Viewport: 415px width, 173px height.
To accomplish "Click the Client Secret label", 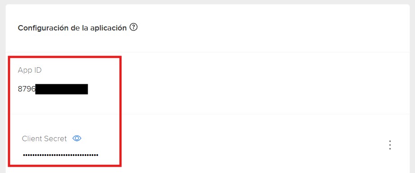I will click(44, 139).
